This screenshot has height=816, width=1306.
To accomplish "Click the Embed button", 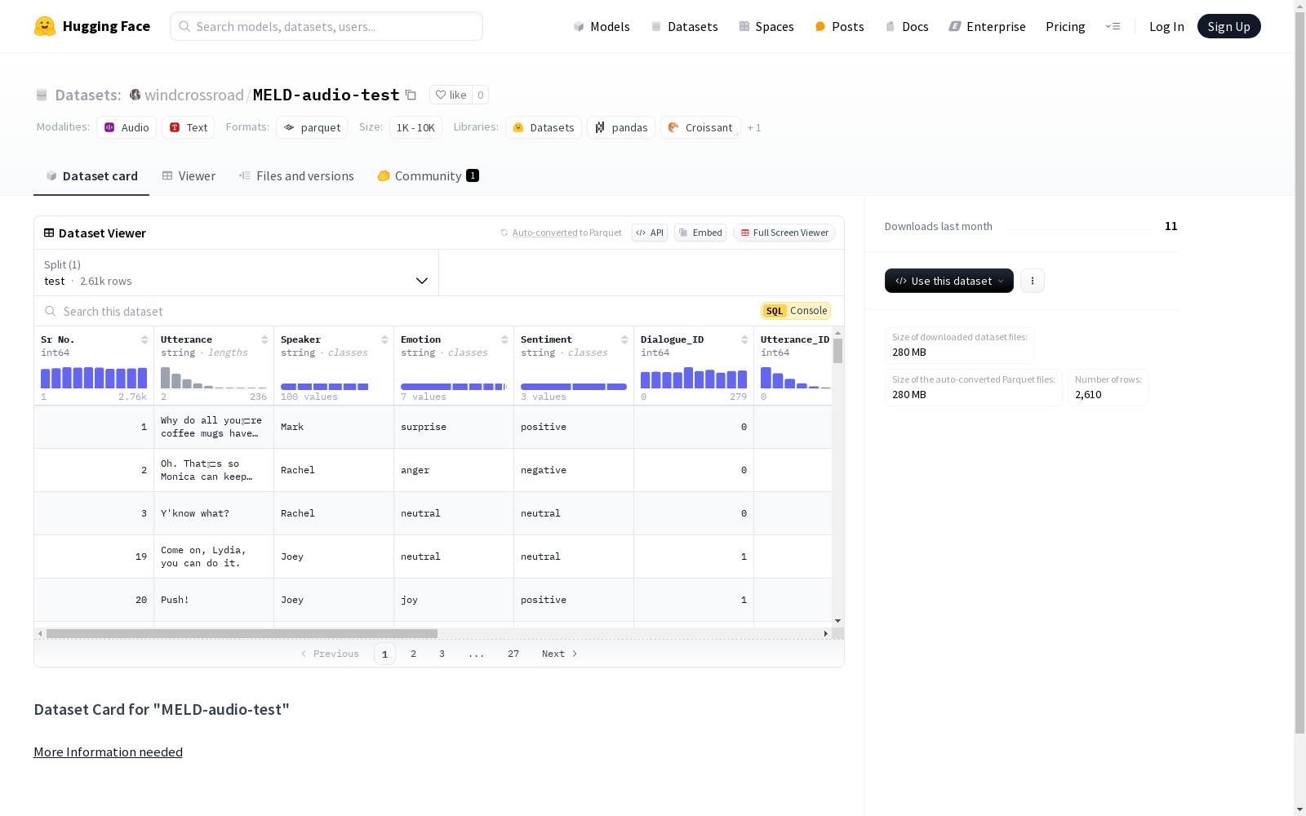I will click(x=700, y=233).
